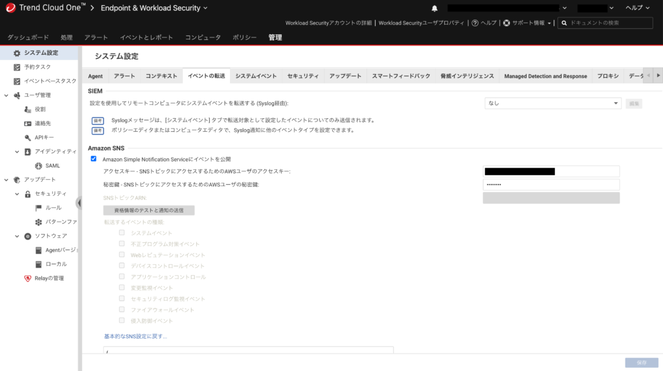Toggle the Webレピュテーションイベント checkbox
Screen dimensions: 663x371
[122, 255]
